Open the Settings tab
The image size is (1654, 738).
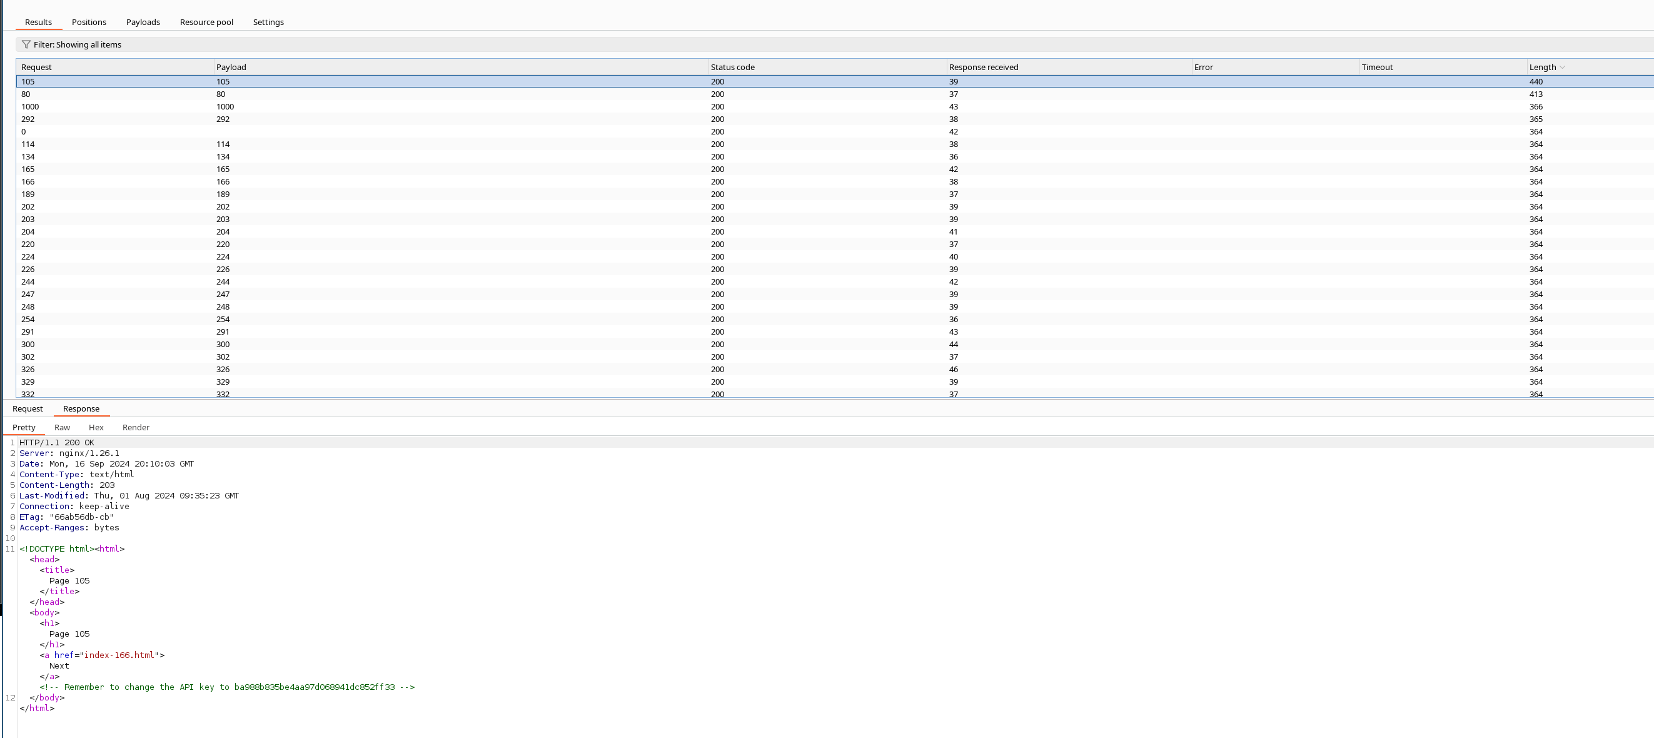click(x=268, y=22)
